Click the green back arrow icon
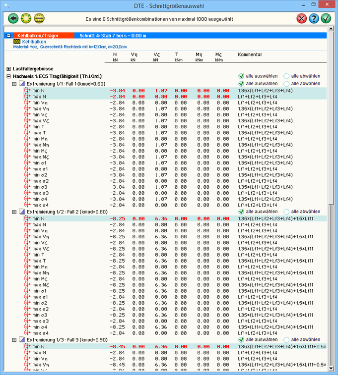Viewport: 338px width, 375px height. 13,19
